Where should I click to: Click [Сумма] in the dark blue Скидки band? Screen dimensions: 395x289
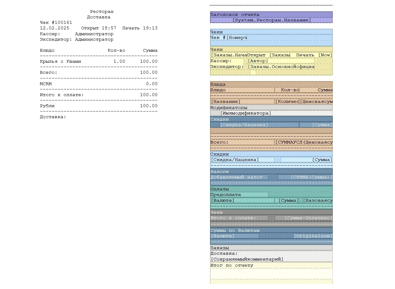tap(316, 125)
